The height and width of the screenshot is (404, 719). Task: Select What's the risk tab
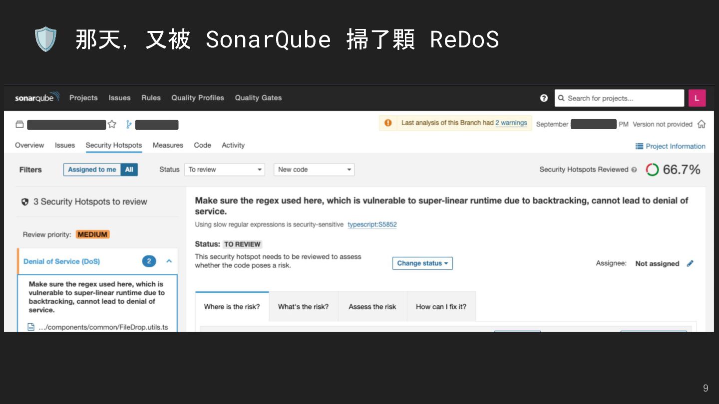pyautogui.click(x=304, y=307)
